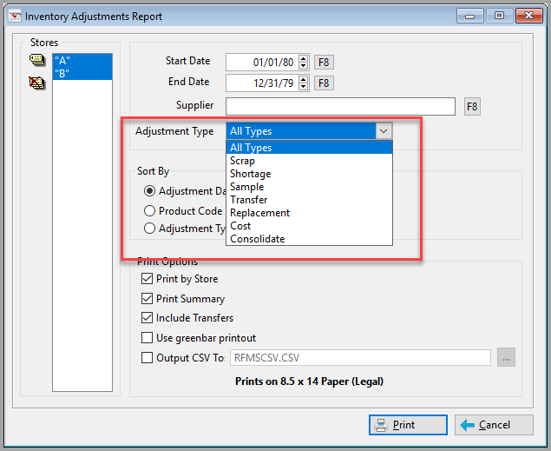Choose Cost adjustment type
This screenshot has width=551, height=451.
309,226
